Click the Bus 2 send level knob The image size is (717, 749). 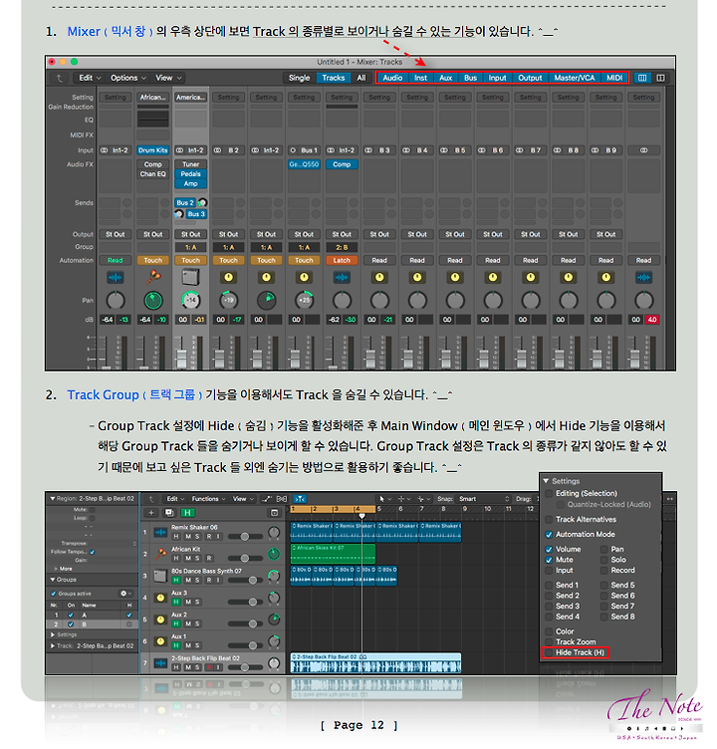(x=202, y=202)
